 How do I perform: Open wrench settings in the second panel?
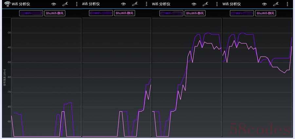coord(135,4)
